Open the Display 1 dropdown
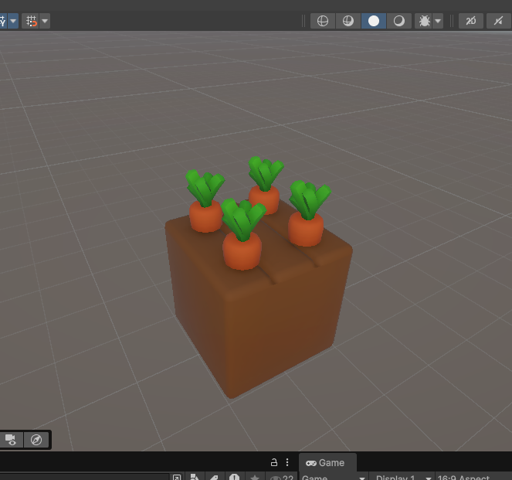The width and height of the screenshot is (512, 480). 400,477
